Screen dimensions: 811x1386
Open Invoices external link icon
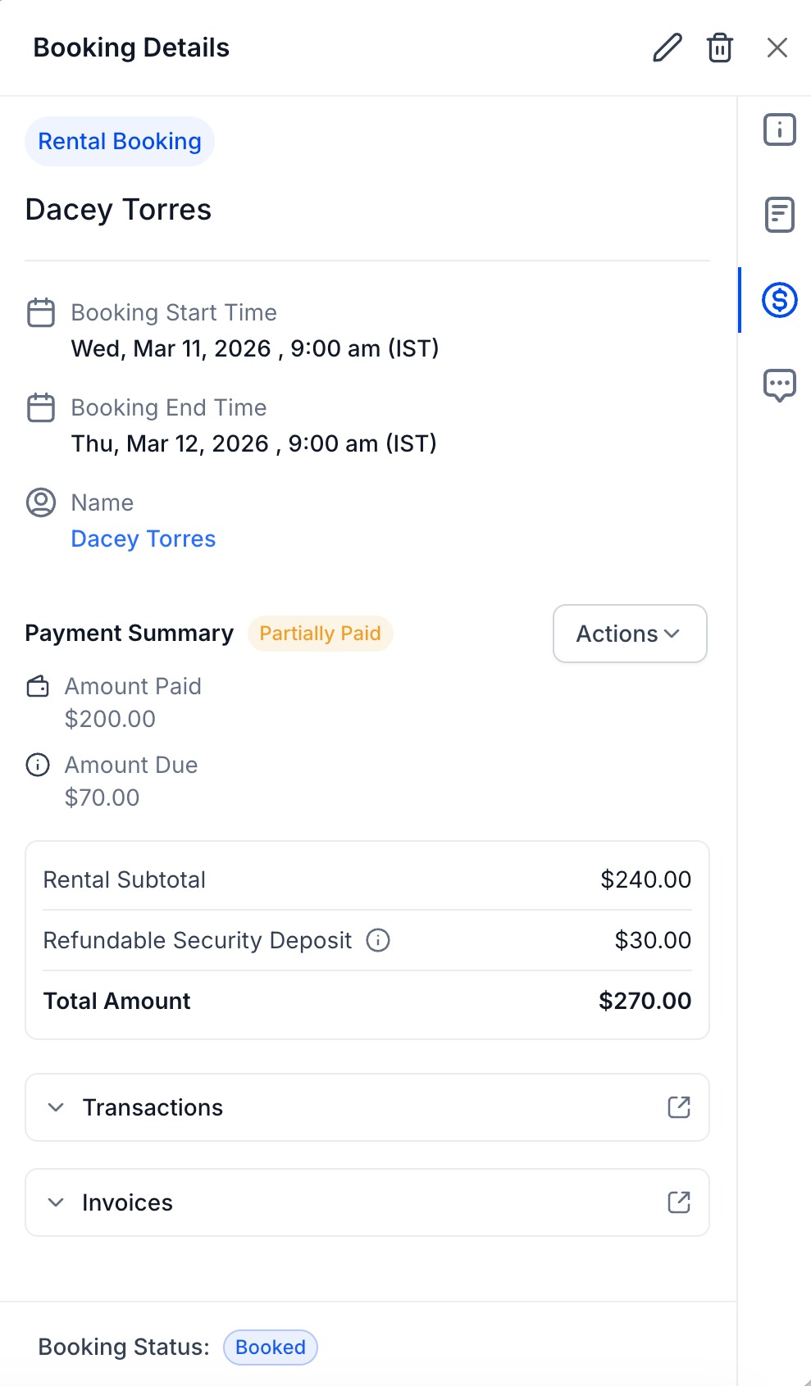(677, 1202)
